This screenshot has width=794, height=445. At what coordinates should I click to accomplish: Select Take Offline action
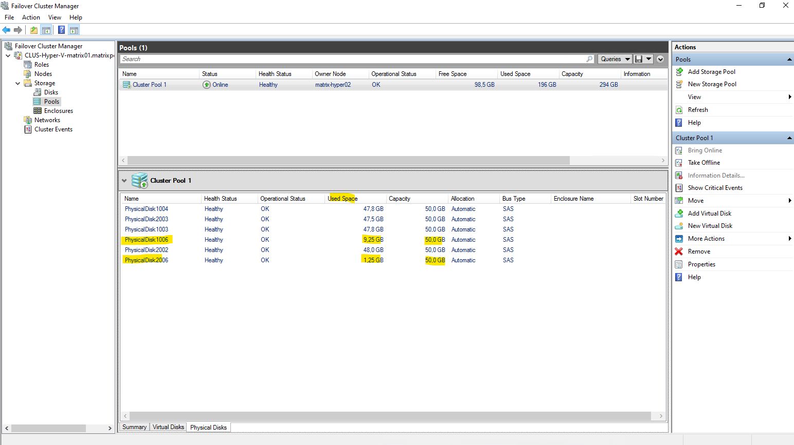click(x=703, y=163)
